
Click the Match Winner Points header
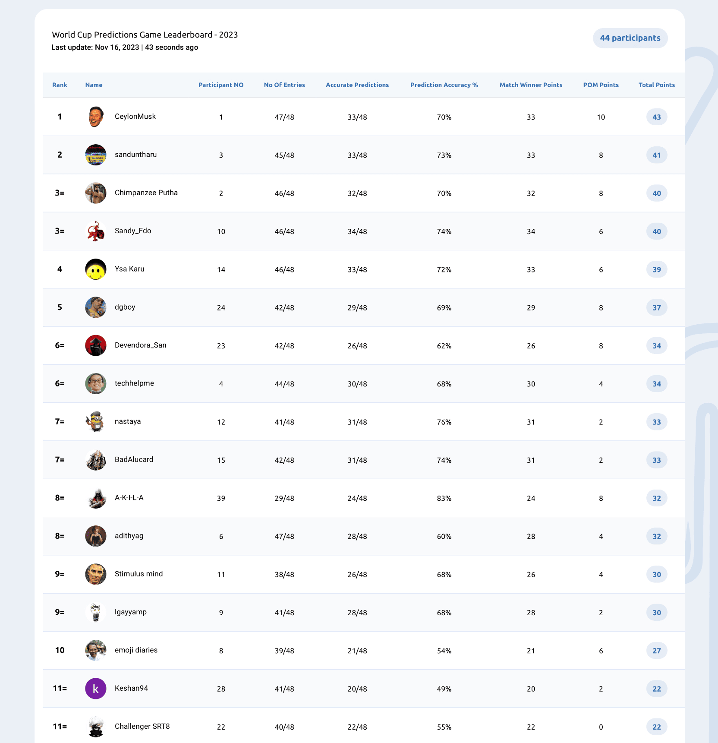coord(531,85)
